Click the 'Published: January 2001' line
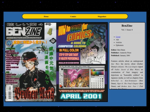 [x=121, y=55]
